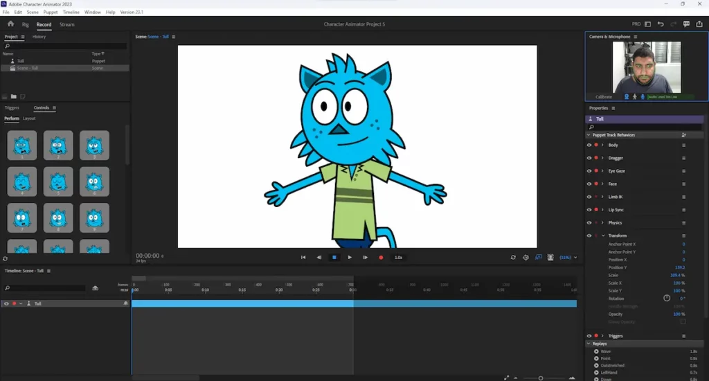
Task: Open Project panel menu icon
Action: point(23,37)
